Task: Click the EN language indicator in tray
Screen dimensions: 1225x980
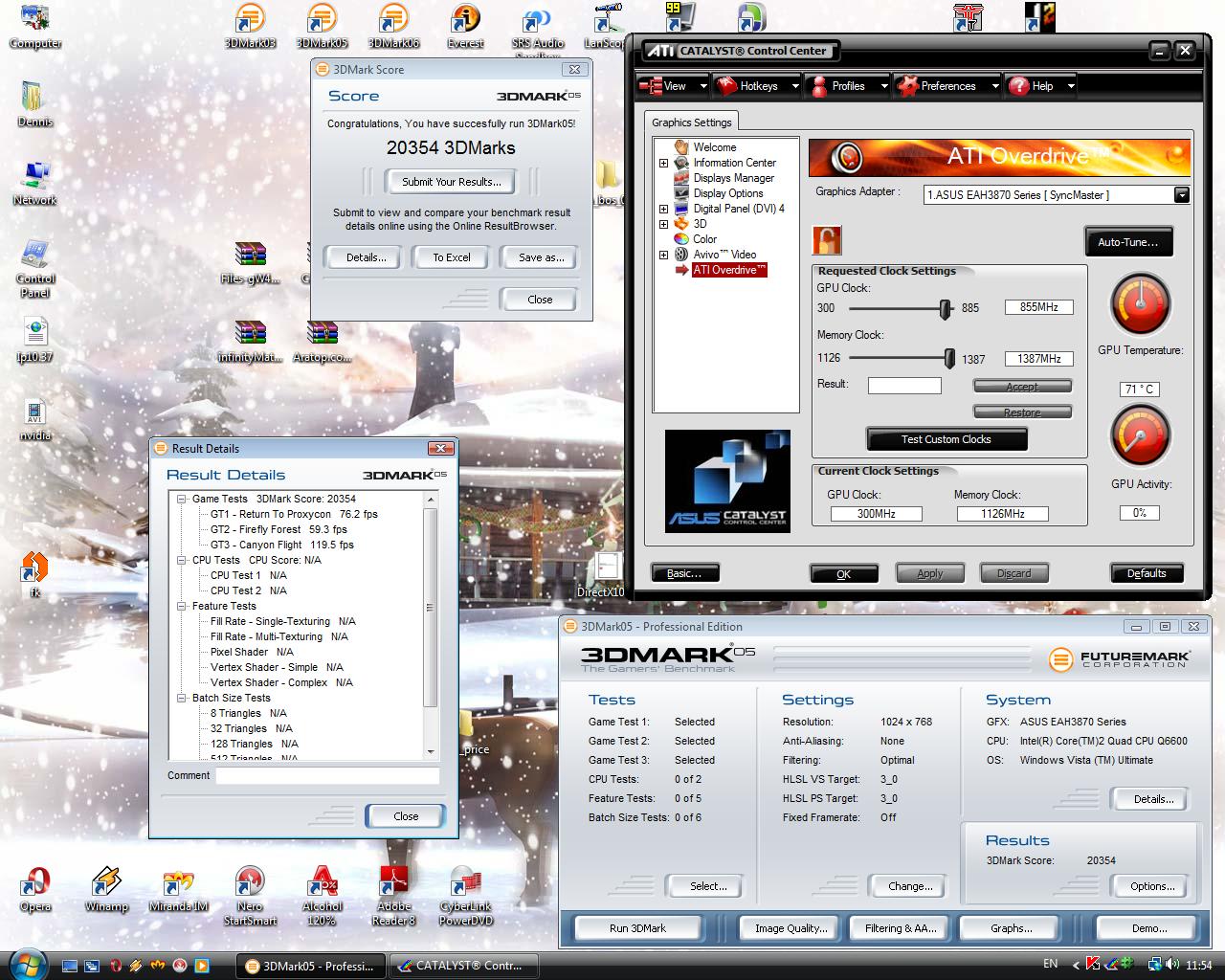Action: 1050,965
